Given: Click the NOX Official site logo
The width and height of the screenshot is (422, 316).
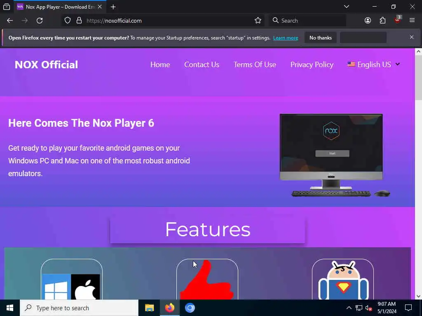Looking at the screenshot, I should [x=46, y=65].
